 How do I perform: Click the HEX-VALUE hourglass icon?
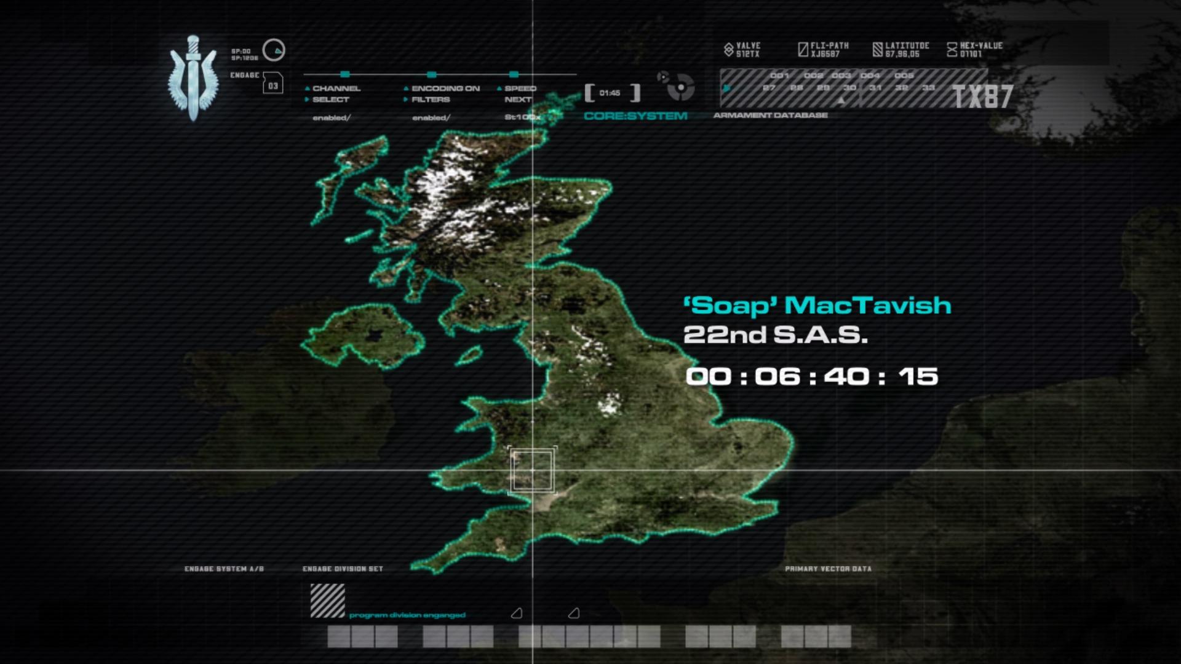[952, 50]
